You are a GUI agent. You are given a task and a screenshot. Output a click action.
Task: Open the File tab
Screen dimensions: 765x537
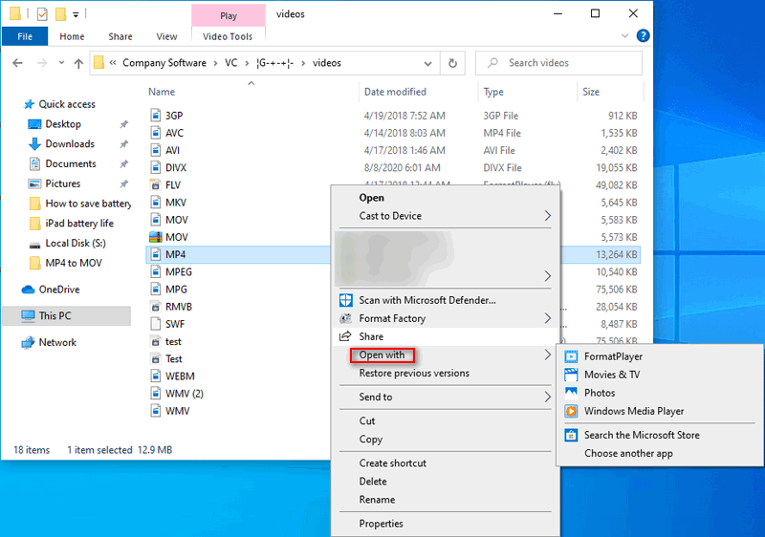pos(25,36)
